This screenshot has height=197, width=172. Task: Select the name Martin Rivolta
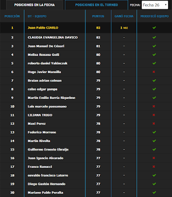tap(39, 141)
